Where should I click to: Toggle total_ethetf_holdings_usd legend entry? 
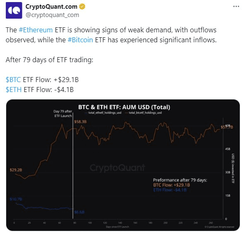(103, 113)
